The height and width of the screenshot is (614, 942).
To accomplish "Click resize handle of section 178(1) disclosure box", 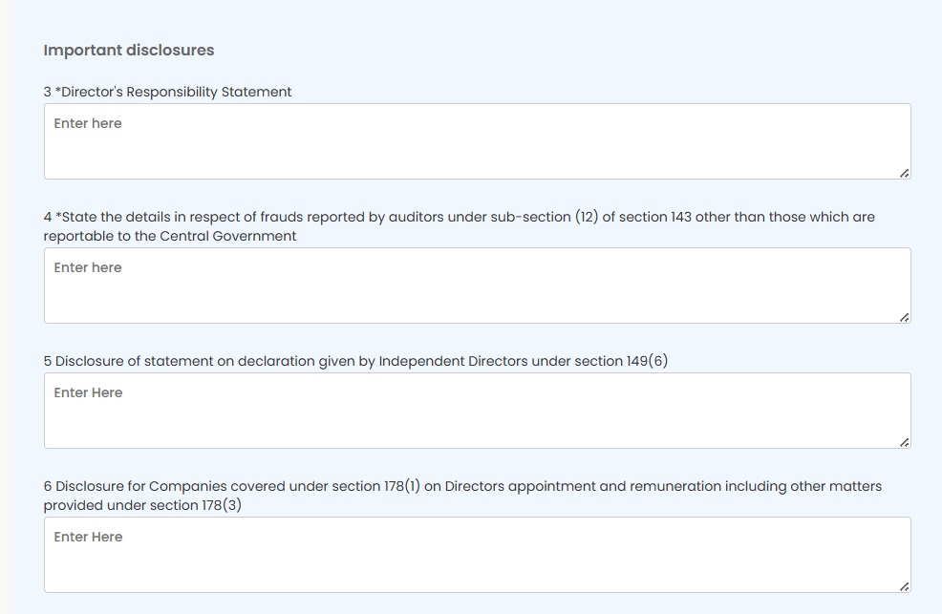I will [904, 586].
